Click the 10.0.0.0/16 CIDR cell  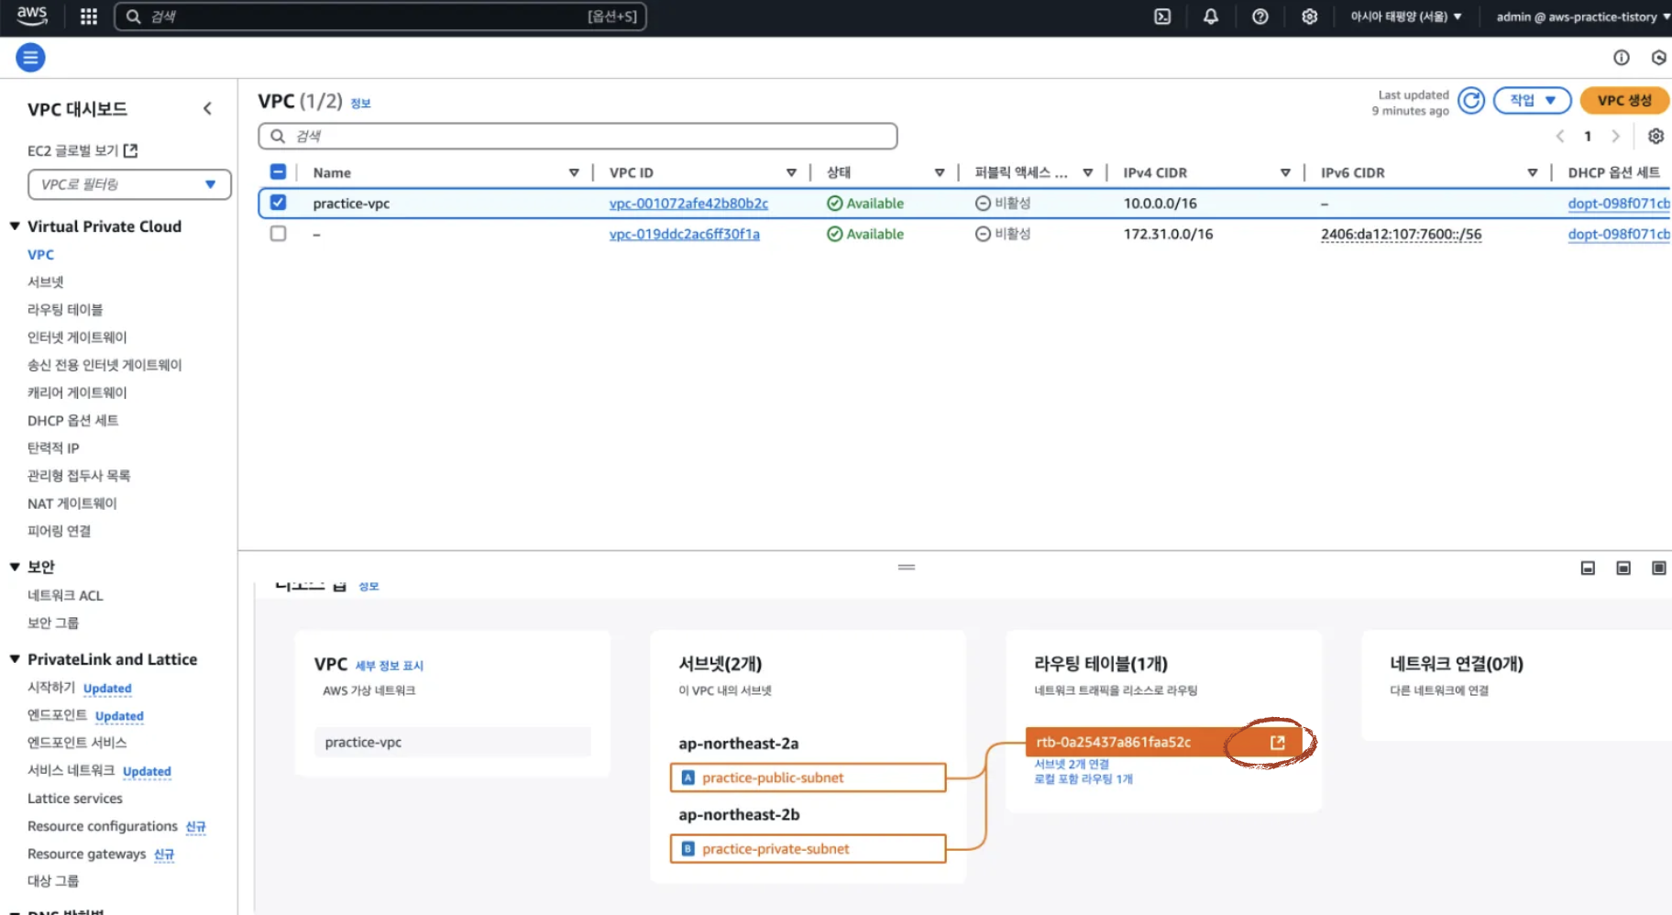pos(1160,204)
